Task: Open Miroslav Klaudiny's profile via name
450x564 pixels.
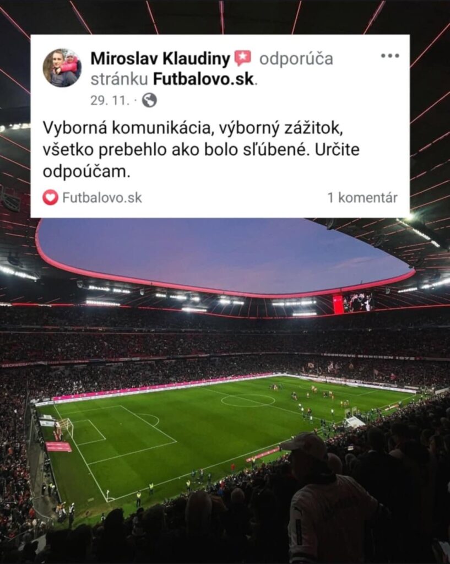Action: pos(160,58)
